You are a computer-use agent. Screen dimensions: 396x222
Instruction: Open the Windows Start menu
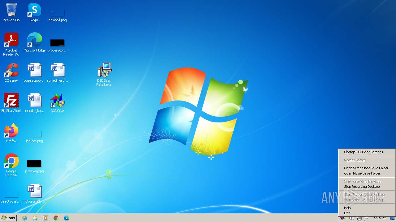(8, 218)
